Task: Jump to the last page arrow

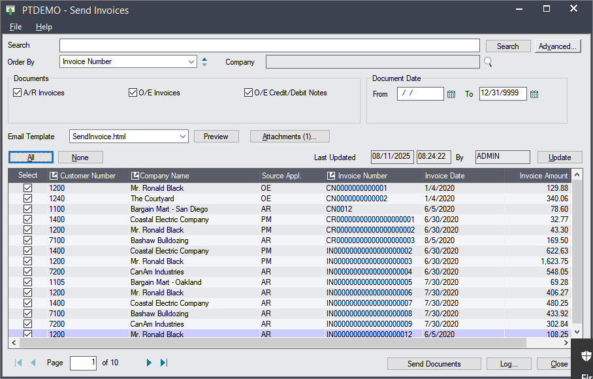Action: coord(164,363)
